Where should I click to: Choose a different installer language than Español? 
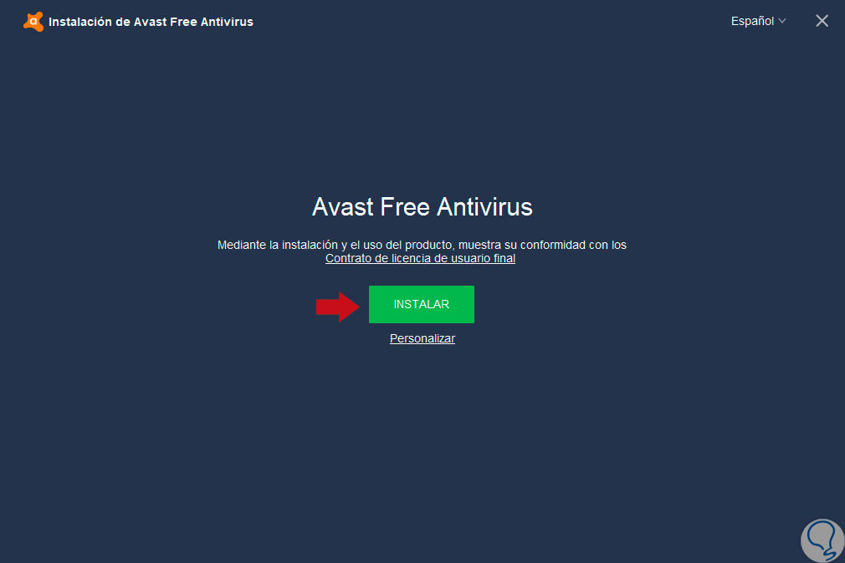(x=758, y=22)
